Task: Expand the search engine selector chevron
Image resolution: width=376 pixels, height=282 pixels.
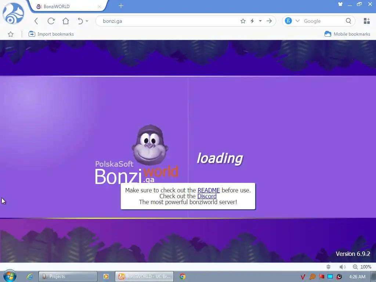Action: [x=297, y=21]
